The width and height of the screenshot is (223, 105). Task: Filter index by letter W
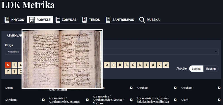(x=166, y=65)
